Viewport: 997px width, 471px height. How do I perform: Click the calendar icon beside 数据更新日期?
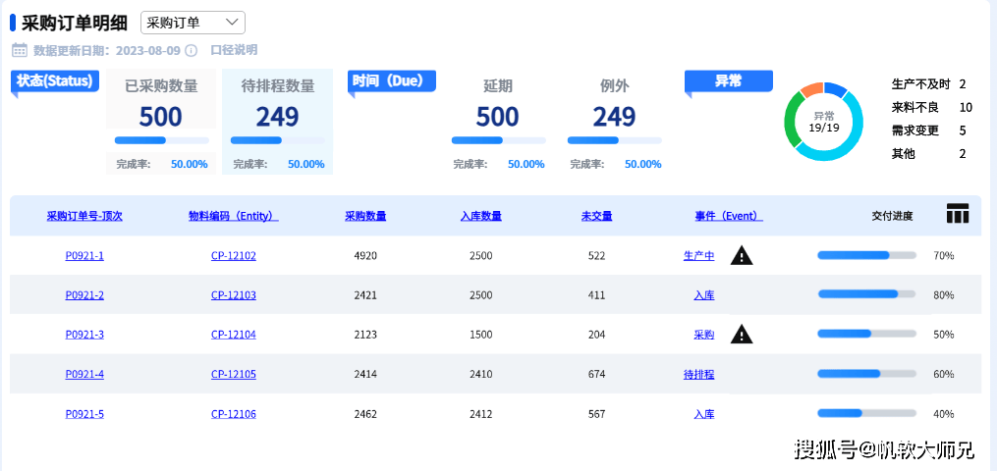(20, 50)
